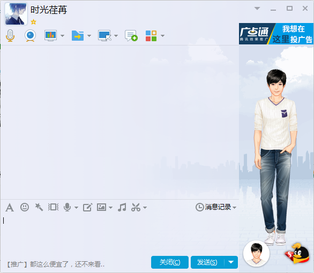Click the contact's avatar picture
Viewport: 314px width, 273px height.
coord(16,14)
